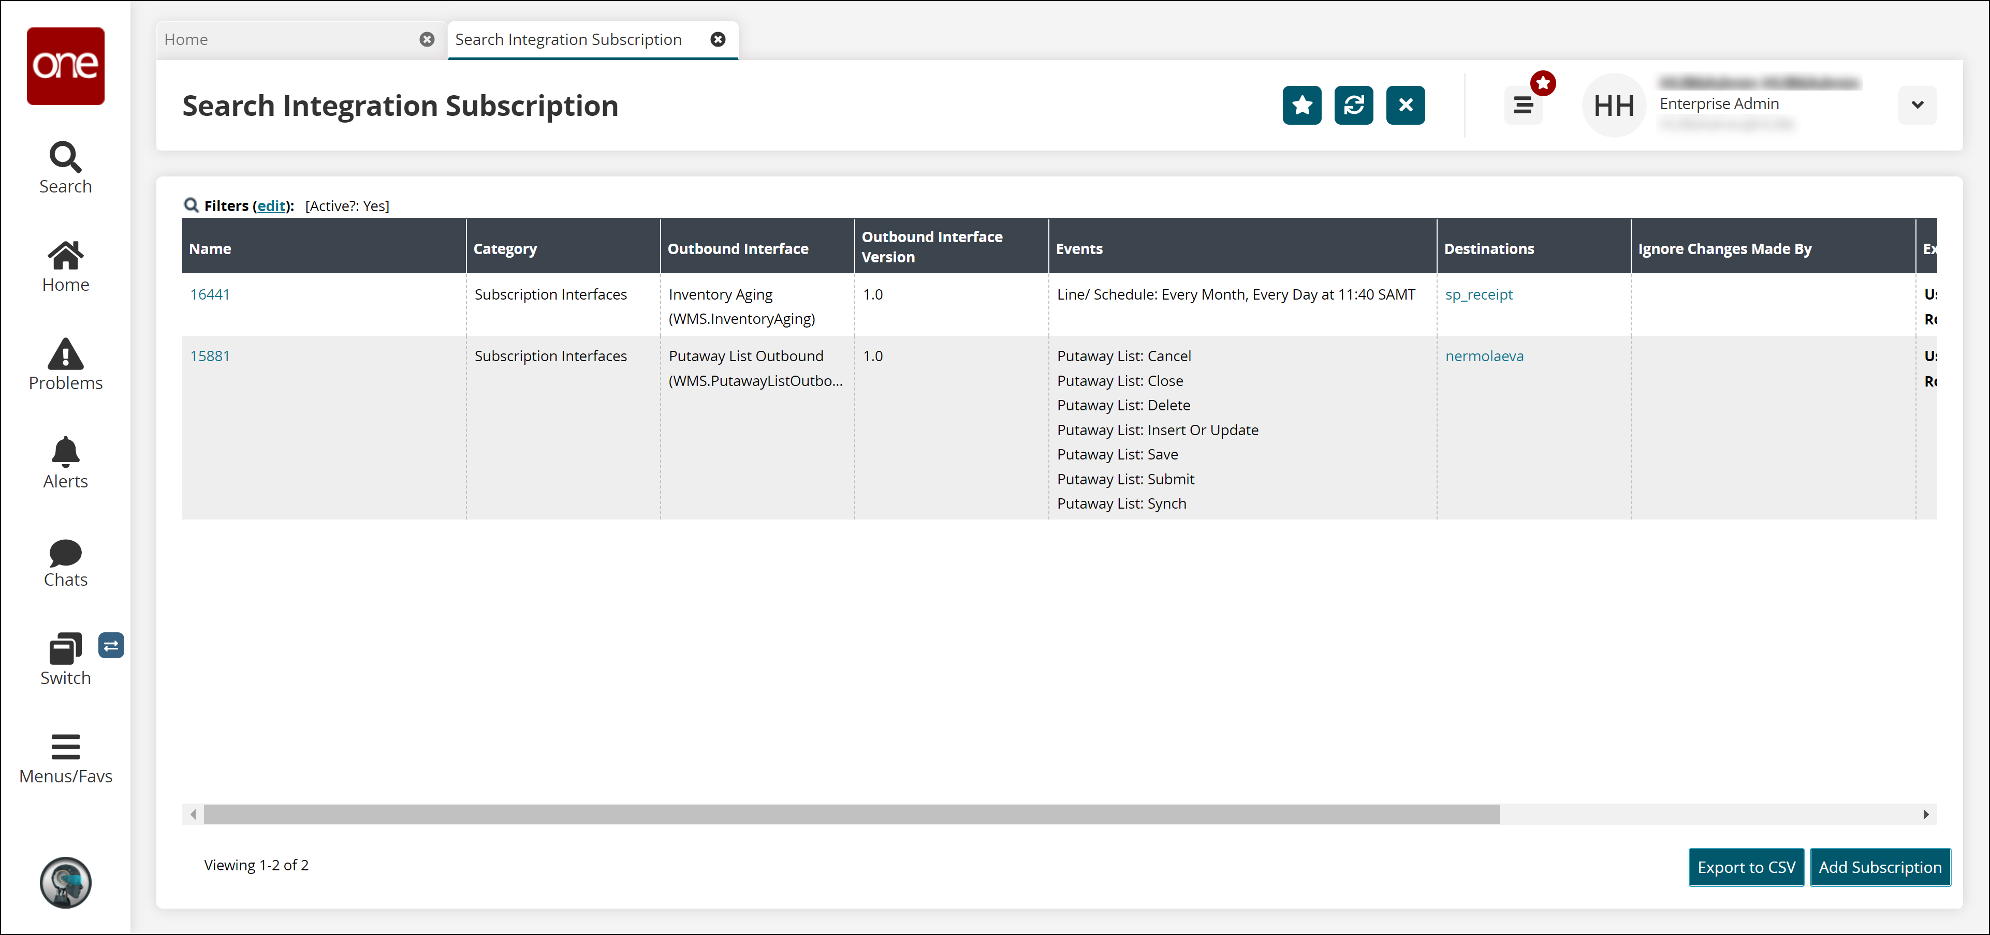Open the Menus/Favs hamburger icon
The width and height of the screenshot is (1990, 935).
click(x=65, y=747)
